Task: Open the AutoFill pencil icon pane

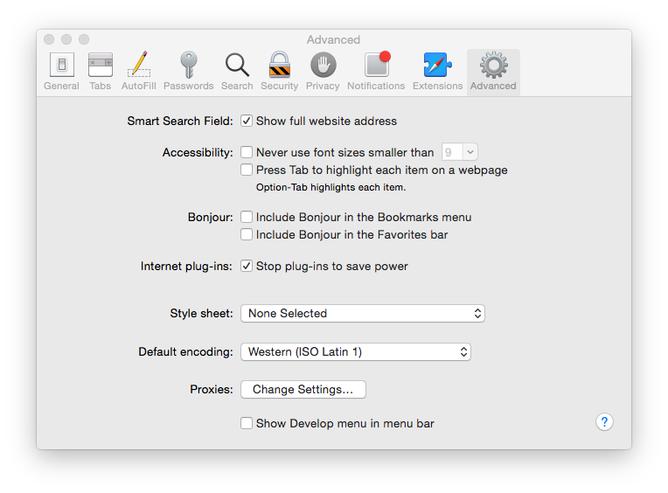Action: click(x=138, y=71)
